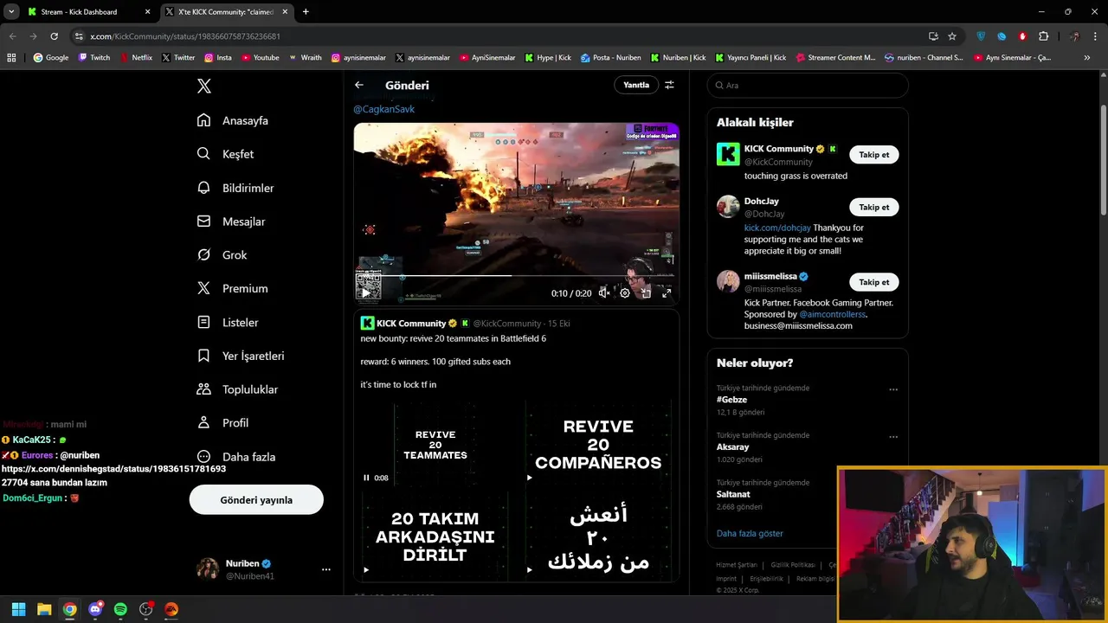Bookmark this page with star icon

[x=952, y=36]
